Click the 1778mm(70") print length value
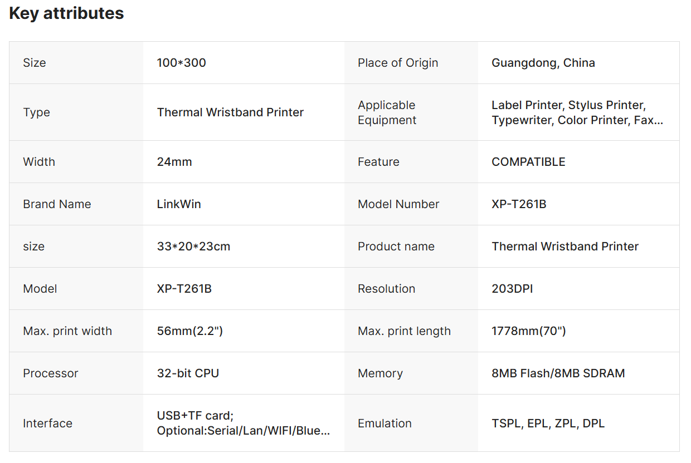 click(528, 331)
